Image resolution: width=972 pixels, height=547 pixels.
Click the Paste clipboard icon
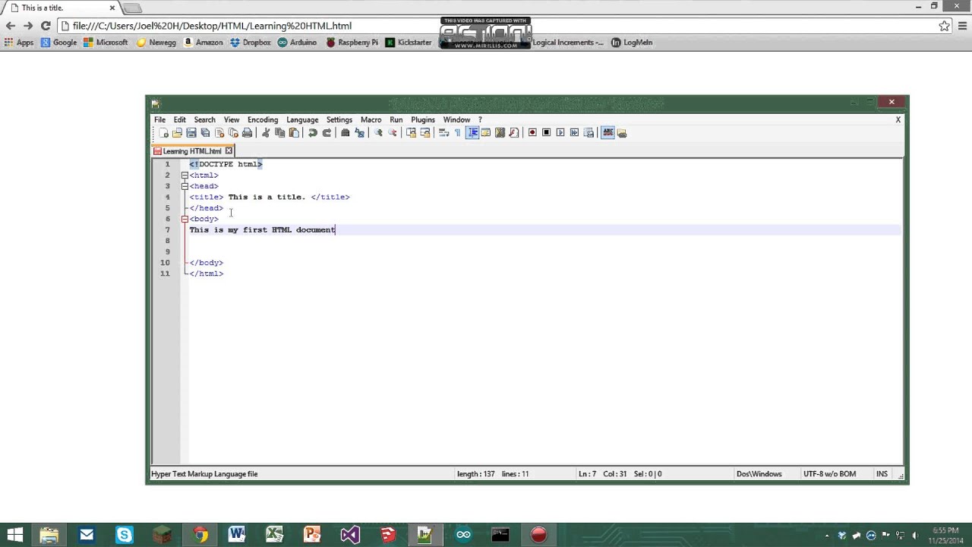click(294, 133)
